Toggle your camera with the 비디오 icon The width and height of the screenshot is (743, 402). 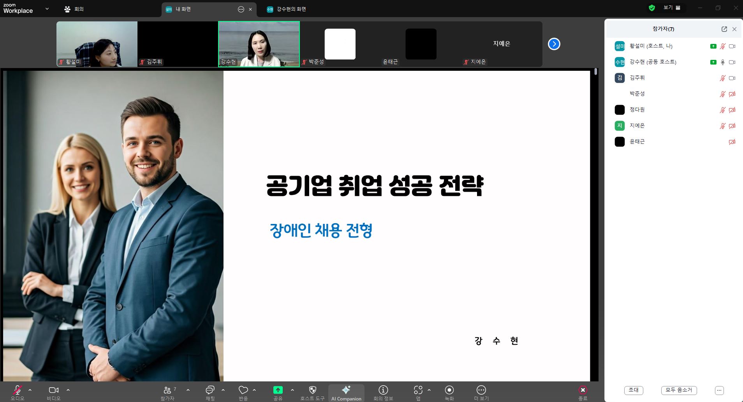click(x=54, y=390)
